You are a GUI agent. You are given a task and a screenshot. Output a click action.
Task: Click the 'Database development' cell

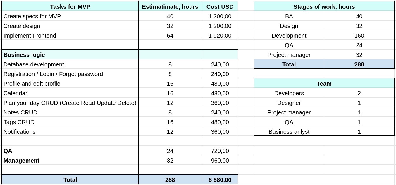pyautogui.click(x=70, y=64)
